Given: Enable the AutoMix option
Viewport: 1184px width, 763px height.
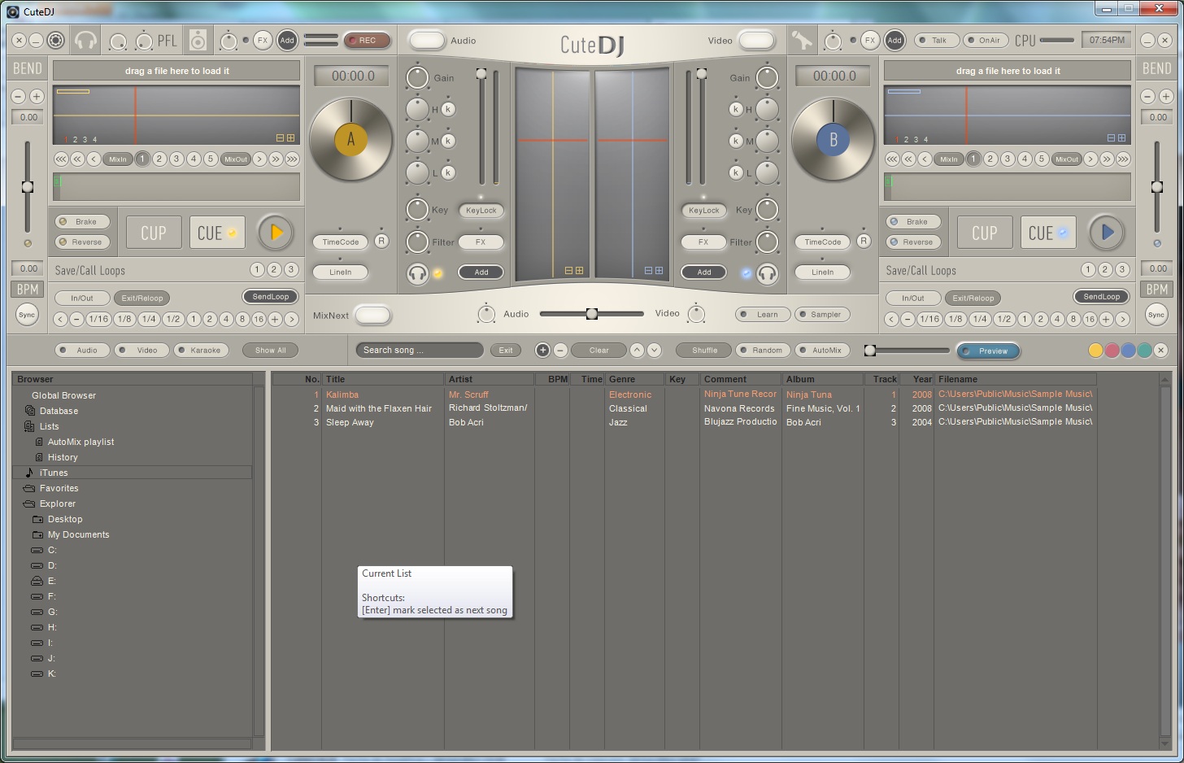Looking at the screenshot, I should [822, 350].
